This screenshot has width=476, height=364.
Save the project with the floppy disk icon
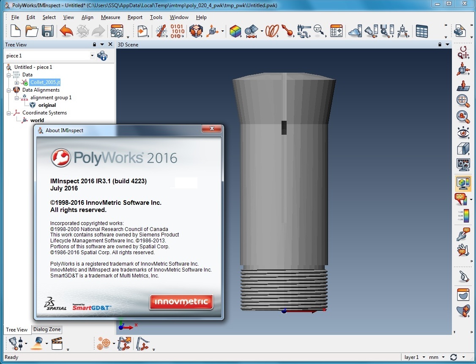click(48, 31)
